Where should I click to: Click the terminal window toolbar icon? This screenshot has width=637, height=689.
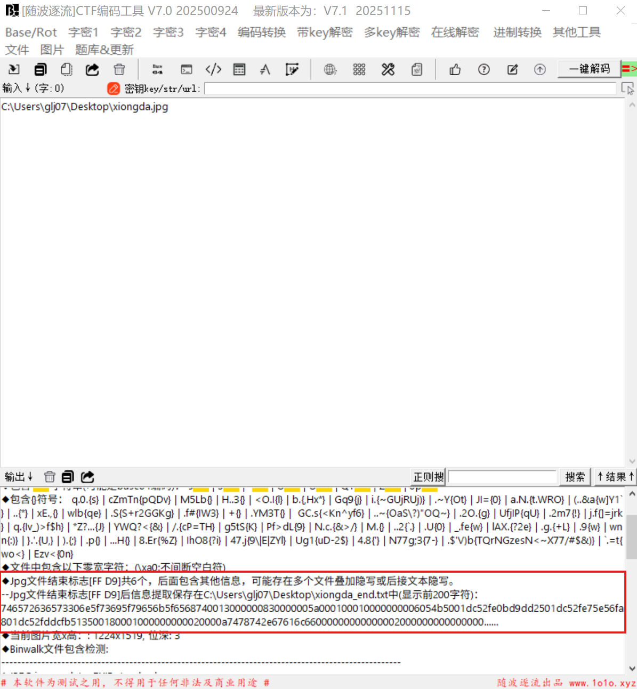pyautogui.click(x=186, y=69)
